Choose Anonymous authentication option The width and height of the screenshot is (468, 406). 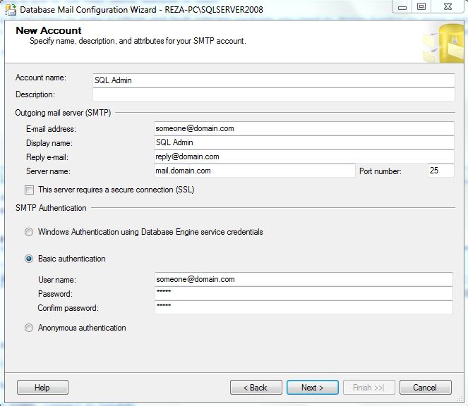click(x=29, y=328)
